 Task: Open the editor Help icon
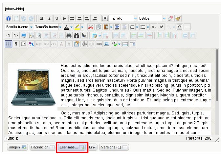pyautogui.click(x=9, y=18)
